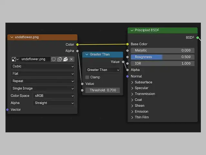This screenshot has height=155, width=206.
Task: Click the Base Color label
Action: click(x=139, y=44)
